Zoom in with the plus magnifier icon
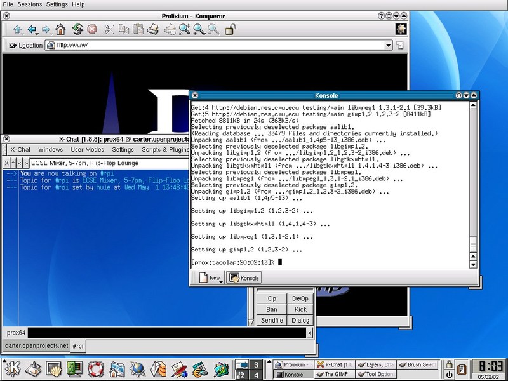 coord(199,29)
